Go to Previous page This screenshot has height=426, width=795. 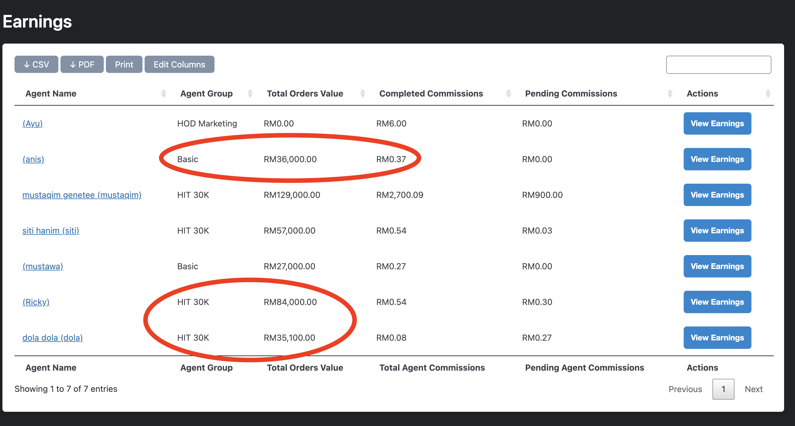[685, 389]
